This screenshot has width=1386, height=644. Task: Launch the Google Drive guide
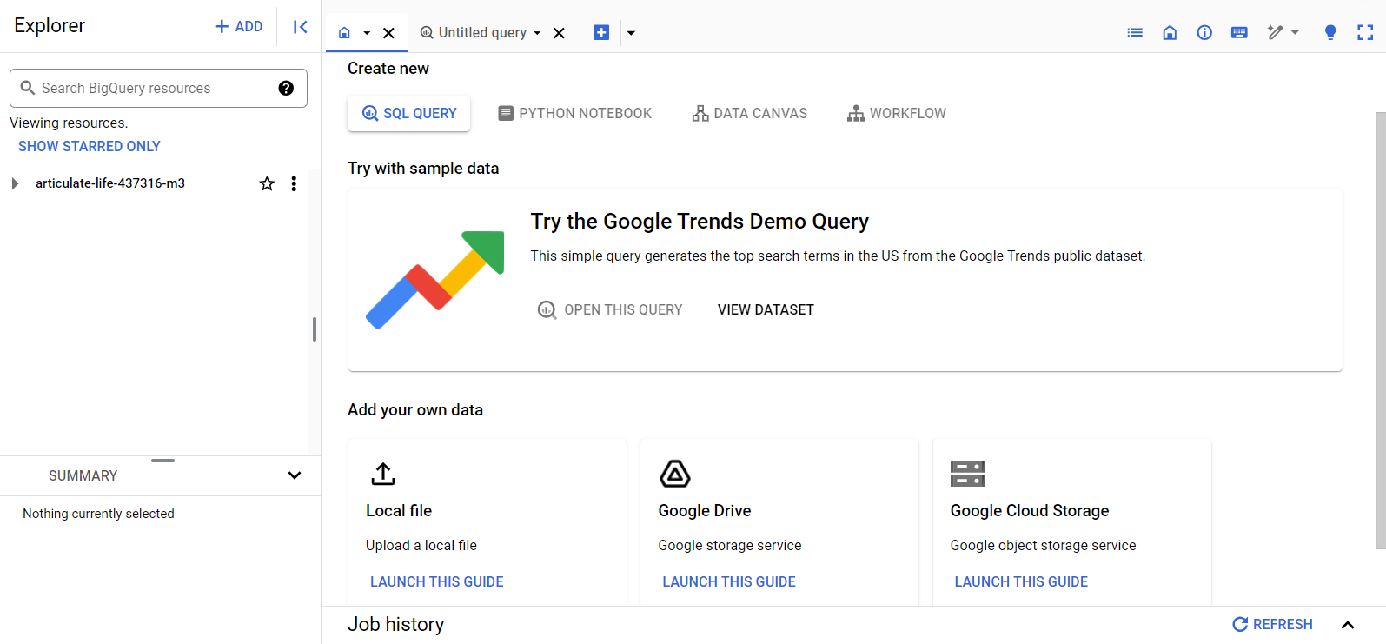[x=729, y=582]
